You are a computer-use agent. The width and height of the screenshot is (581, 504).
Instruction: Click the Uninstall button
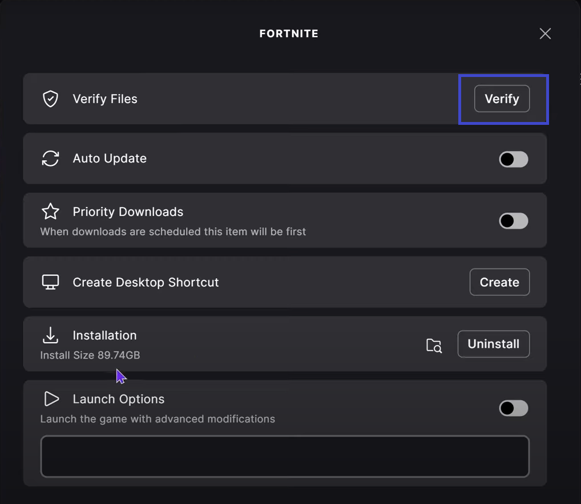493,344
